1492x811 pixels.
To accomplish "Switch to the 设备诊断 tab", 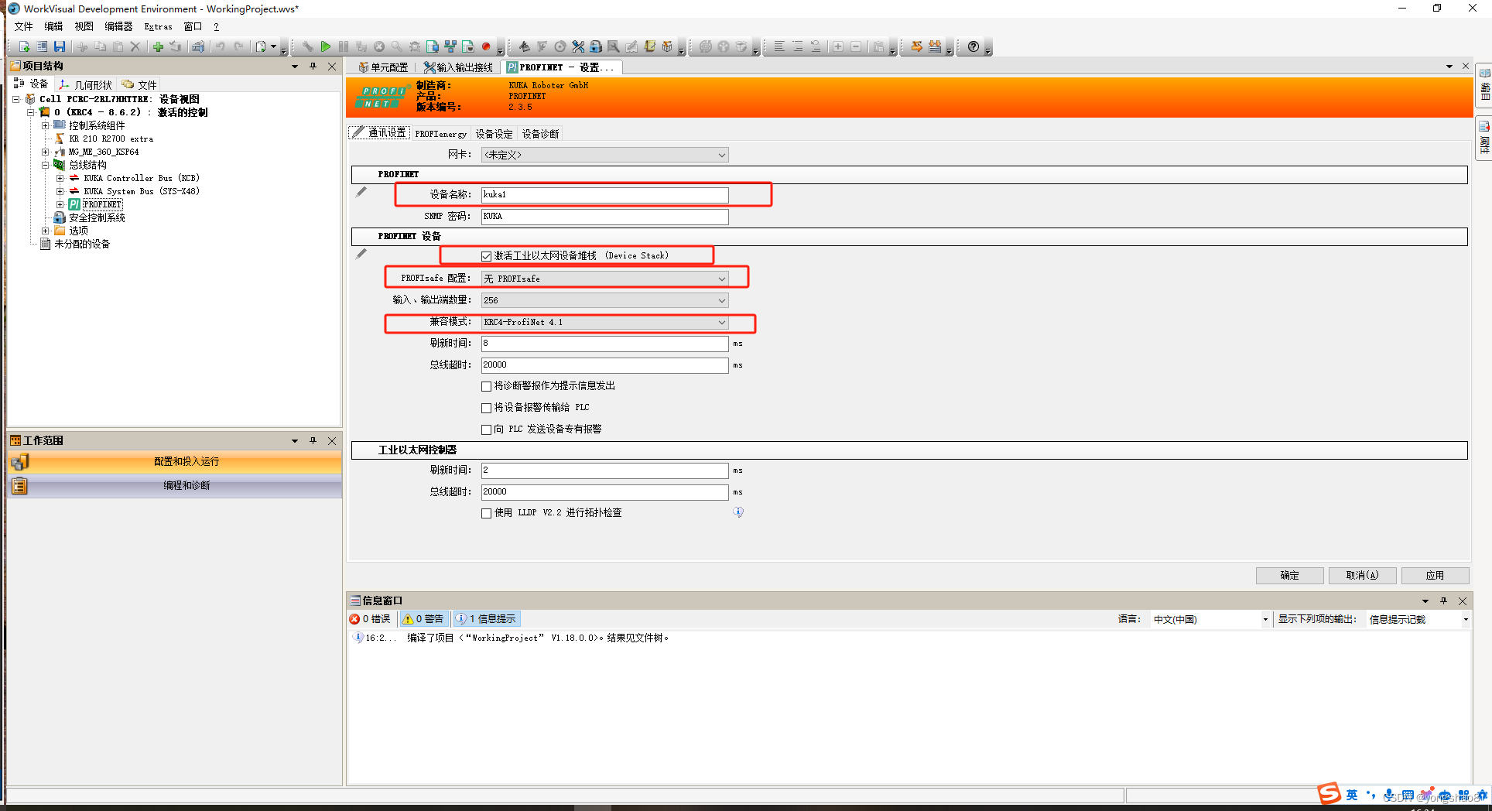I will [x=540, y=134].
